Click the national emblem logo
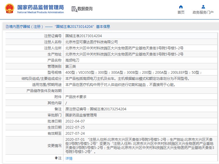 tap(10, 9)
